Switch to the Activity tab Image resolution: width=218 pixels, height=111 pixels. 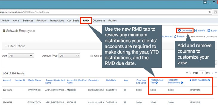[x=5, y=21]
